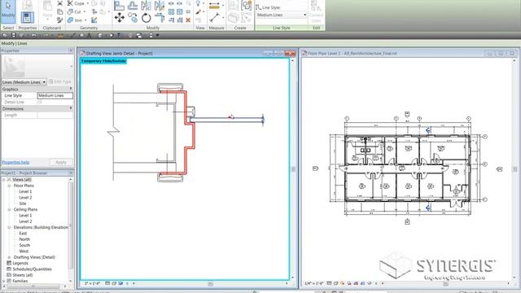521x293 pixels.
Task: Select Sheets (all) in Project Browser
Action: click(x=23, y=275)
